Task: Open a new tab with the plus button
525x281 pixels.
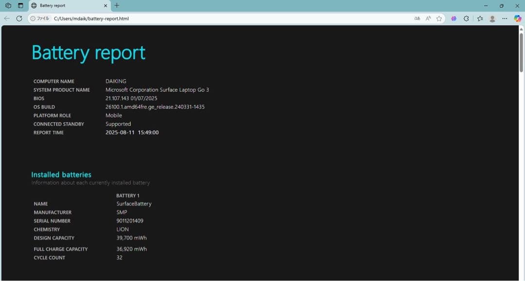Action: tap(117, 6)
